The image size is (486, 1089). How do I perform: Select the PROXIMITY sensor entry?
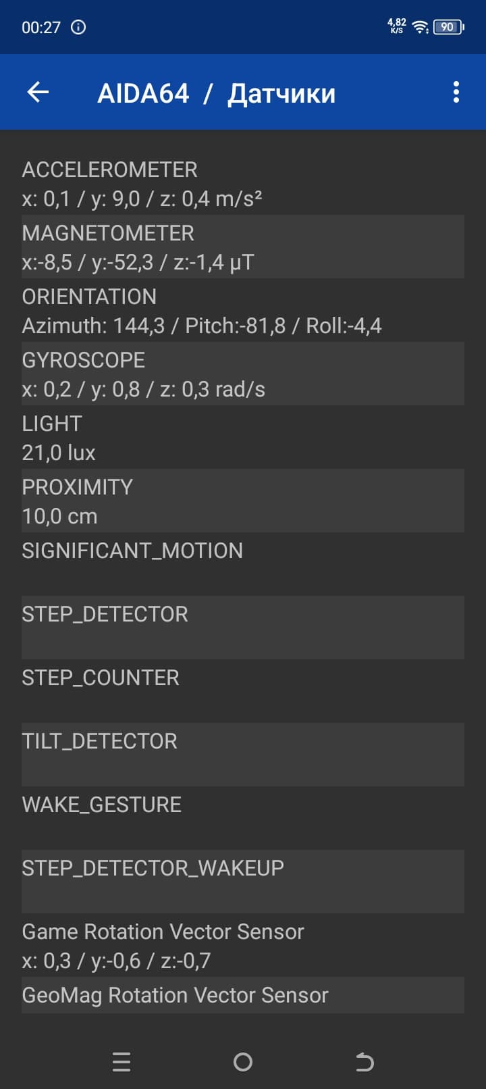pyautogui.click(x=243, y=501)
